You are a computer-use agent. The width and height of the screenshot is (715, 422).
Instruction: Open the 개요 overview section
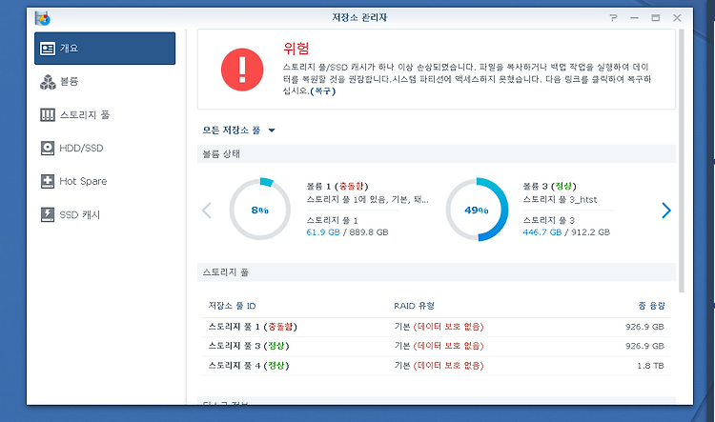[105, 49]
